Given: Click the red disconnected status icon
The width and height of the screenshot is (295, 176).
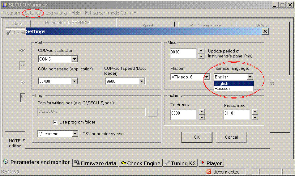Looking at the screenshot, I should [x=209, y=172].
